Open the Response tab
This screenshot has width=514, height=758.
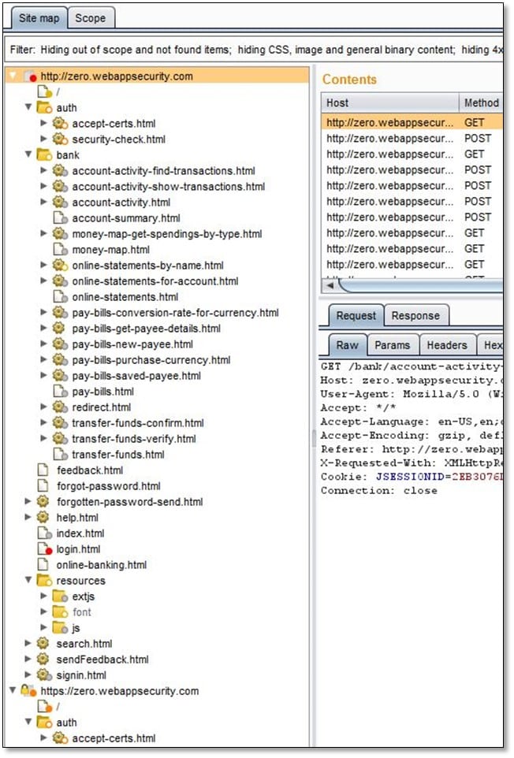tap(415, 316)
